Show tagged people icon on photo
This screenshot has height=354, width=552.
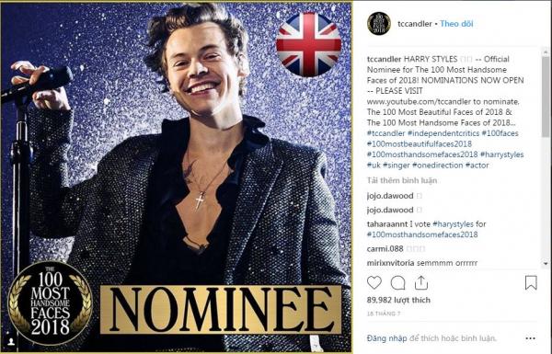11,342
